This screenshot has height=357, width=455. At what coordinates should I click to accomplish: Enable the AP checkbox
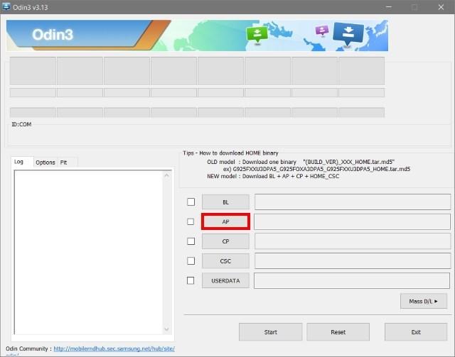pos(191,221)
